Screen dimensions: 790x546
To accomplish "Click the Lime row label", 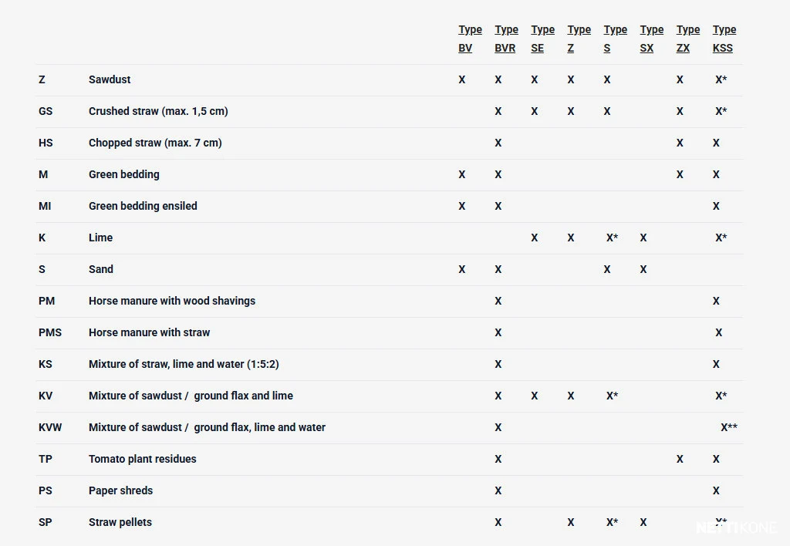I will [x=101, y=238].
